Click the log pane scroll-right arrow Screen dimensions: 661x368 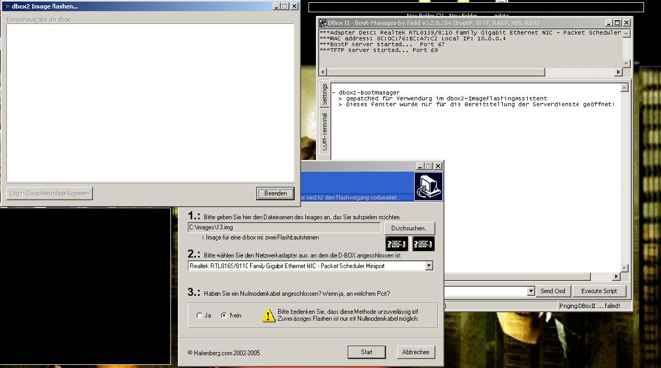pos(619,72)
